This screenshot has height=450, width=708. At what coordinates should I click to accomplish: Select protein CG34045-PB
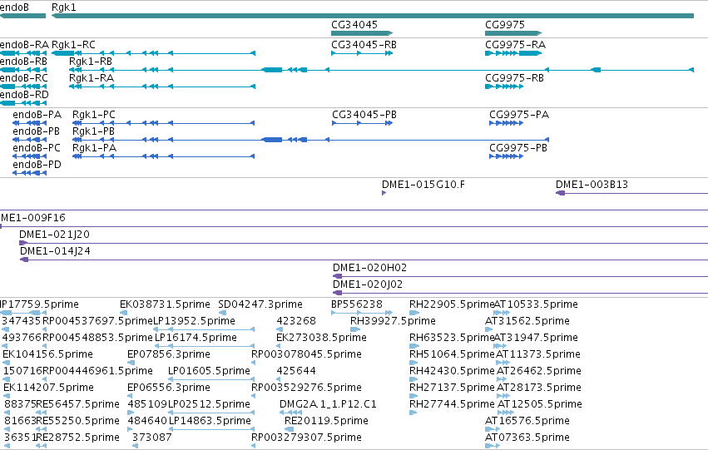pyautogui.click(x=364, y=115)
